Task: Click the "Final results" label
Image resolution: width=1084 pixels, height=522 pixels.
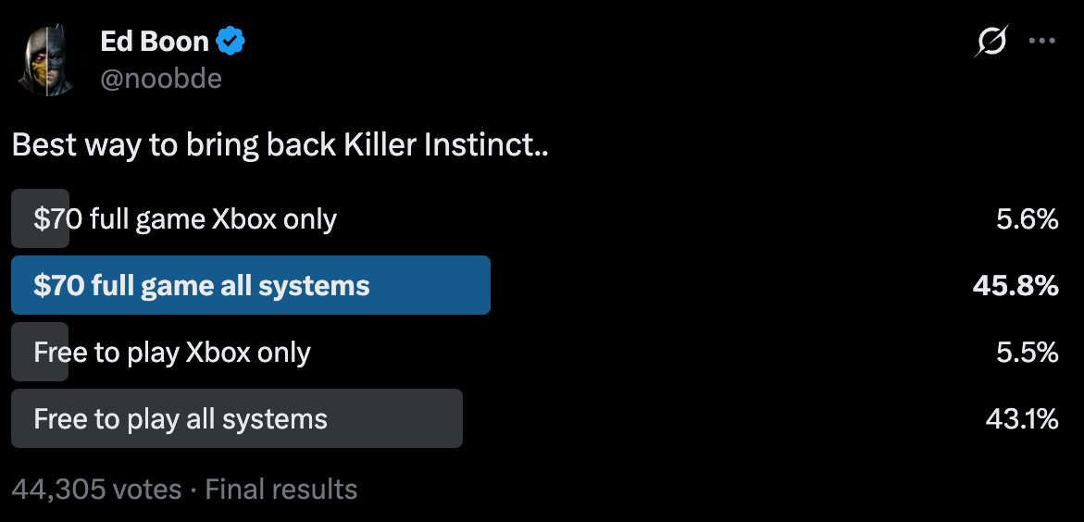Action: click(281, 489)
